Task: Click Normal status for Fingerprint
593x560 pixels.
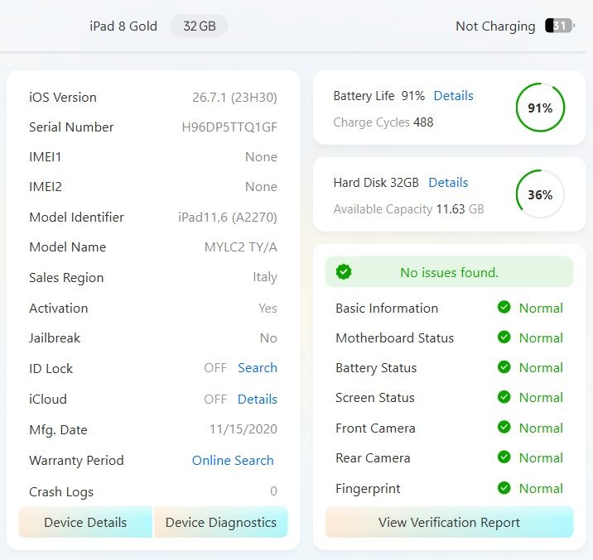Action: click(x=541, y=489)
